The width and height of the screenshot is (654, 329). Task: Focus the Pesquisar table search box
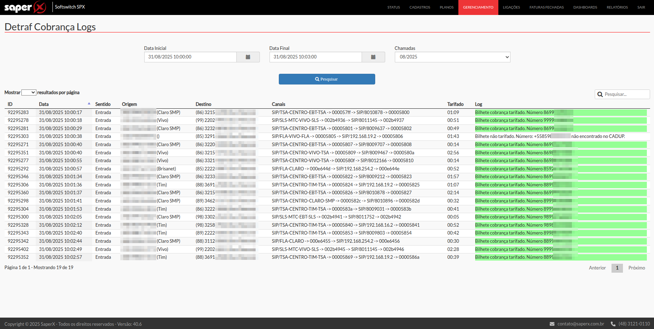point(625,94)
